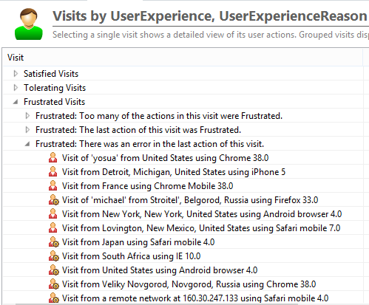Click the gear-user icon beside South Africa visit
The width and height of the screenshot is (369, 305).
(x=54, y=256)
